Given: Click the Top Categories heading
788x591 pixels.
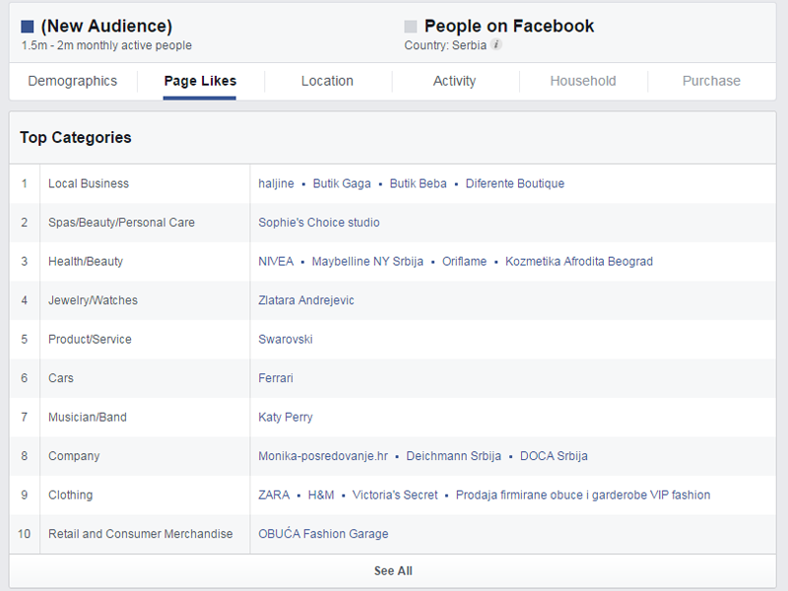Looking at the screenshot, I should pyautogui.click(x=76, y=137).
